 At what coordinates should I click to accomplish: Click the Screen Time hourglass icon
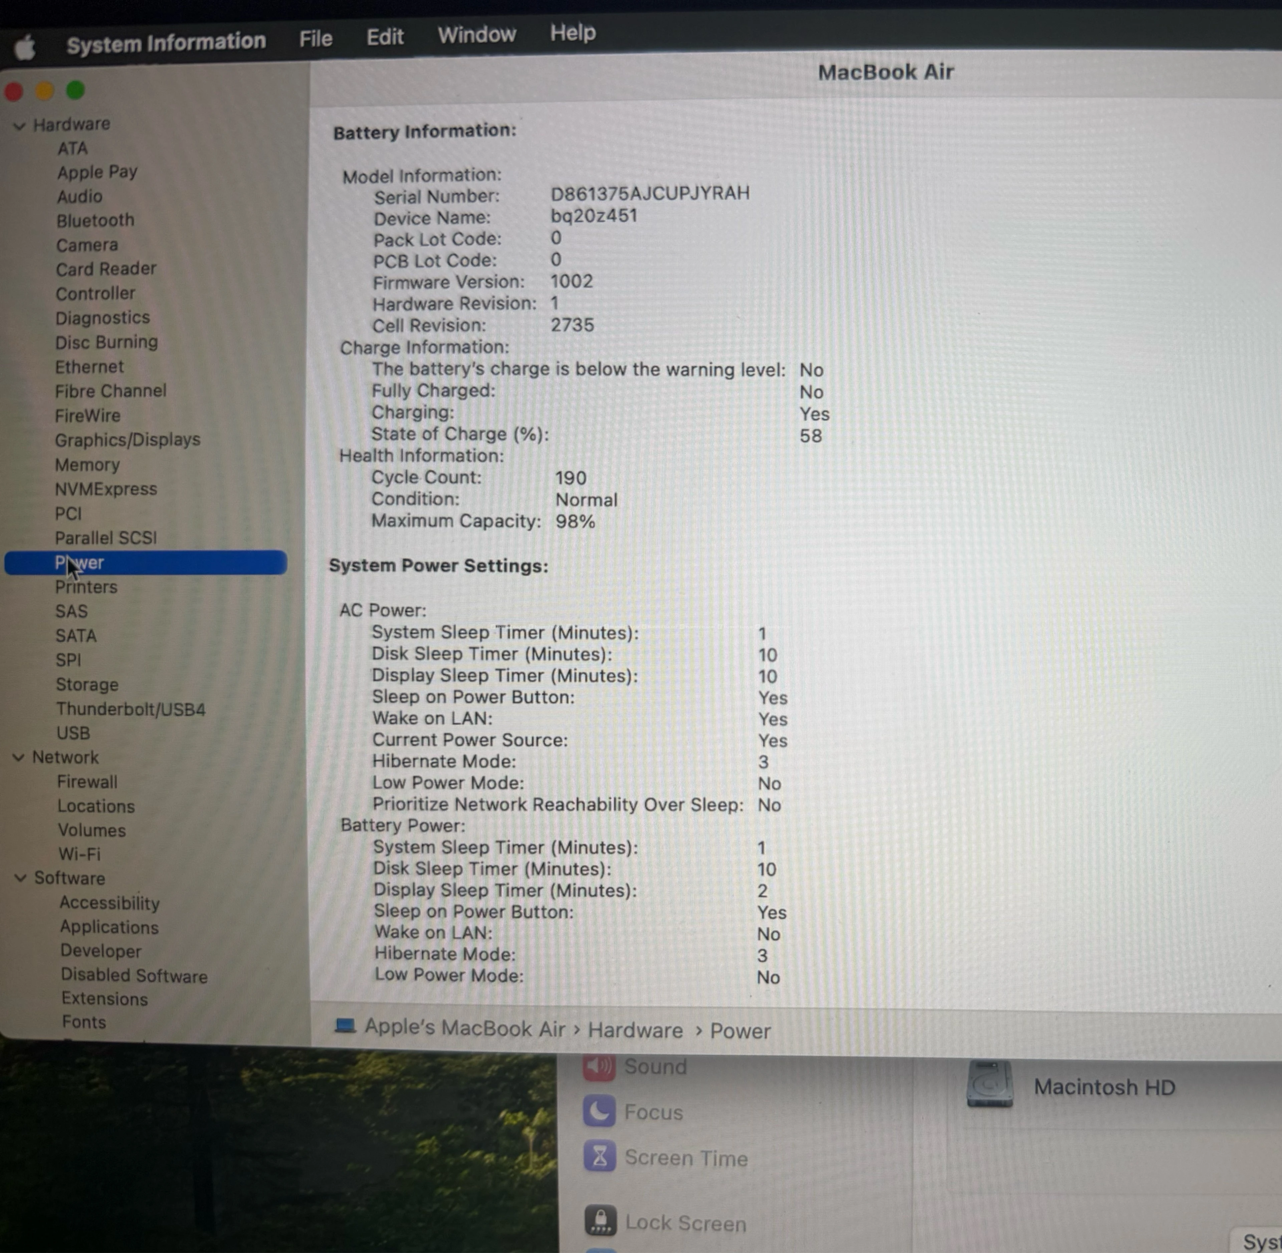click(x=600, y=1157)
